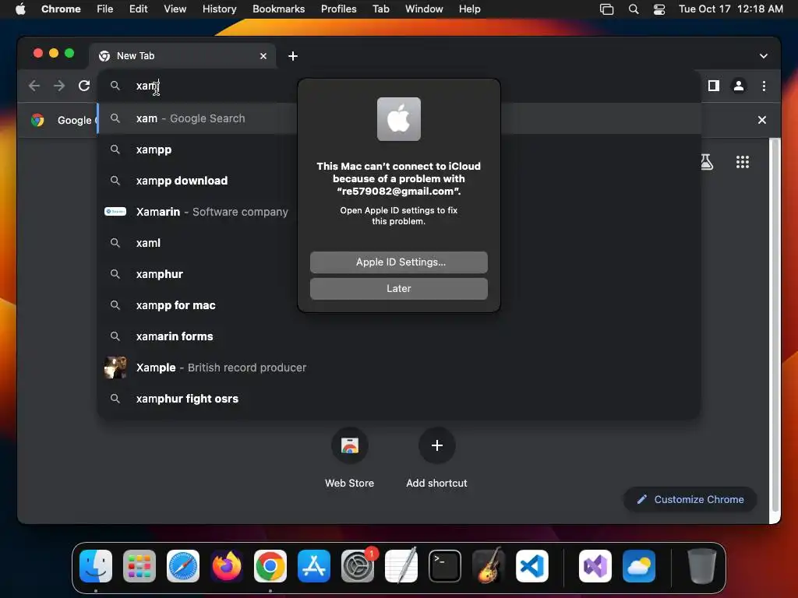This screenshot has height=598, width=798.
Task: Open the File menu
Action: tap(105, 9)
